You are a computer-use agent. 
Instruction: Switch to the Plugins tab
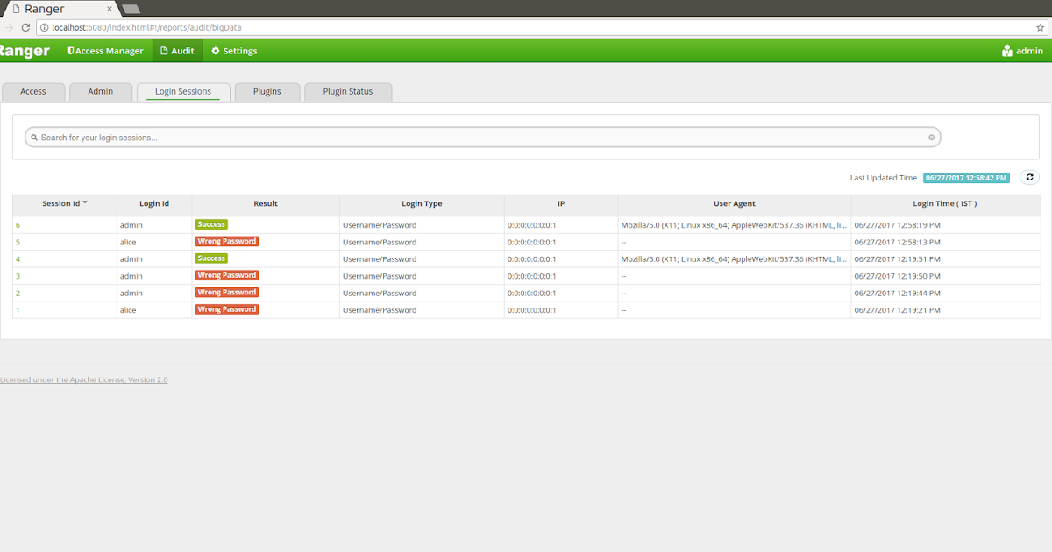pos(267,91)
